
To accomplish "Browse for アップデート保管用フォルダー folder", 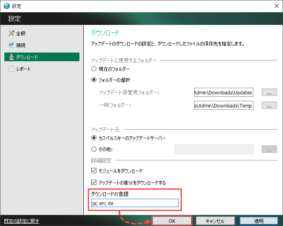I will [269, 92].
